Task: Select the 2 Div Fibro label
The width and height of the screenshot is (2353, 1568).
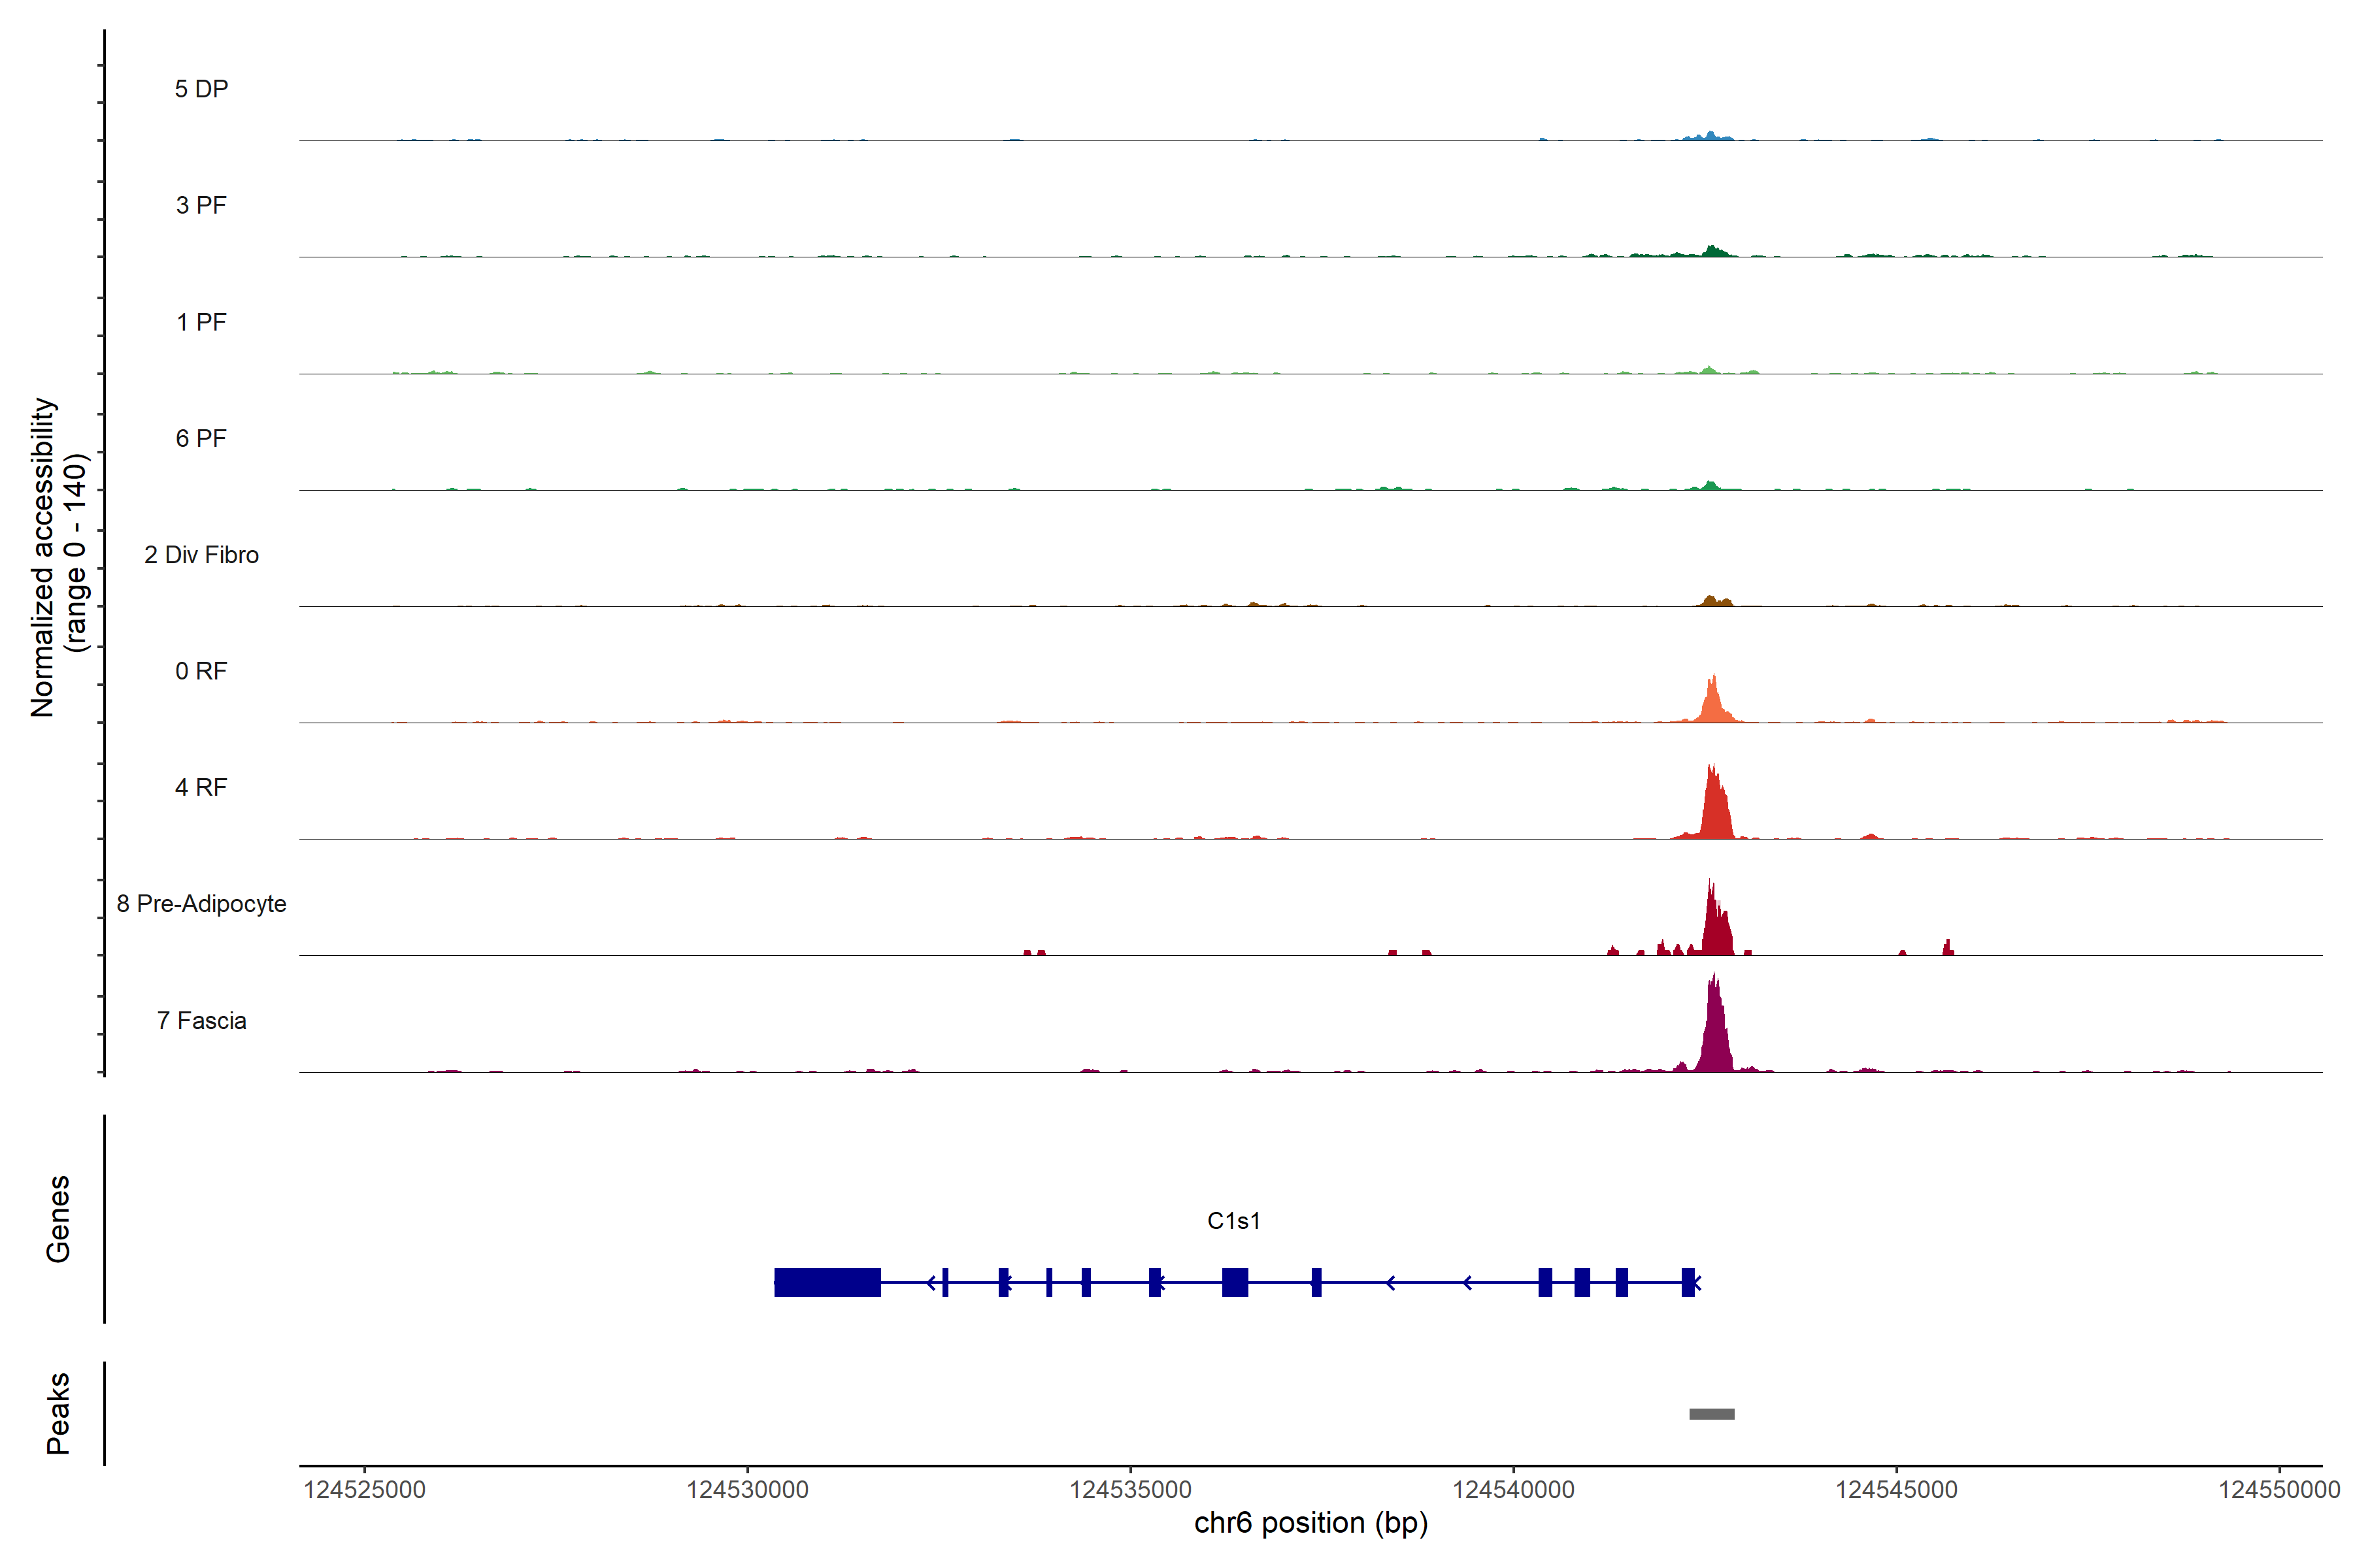Action: click(x=201, y=555)
